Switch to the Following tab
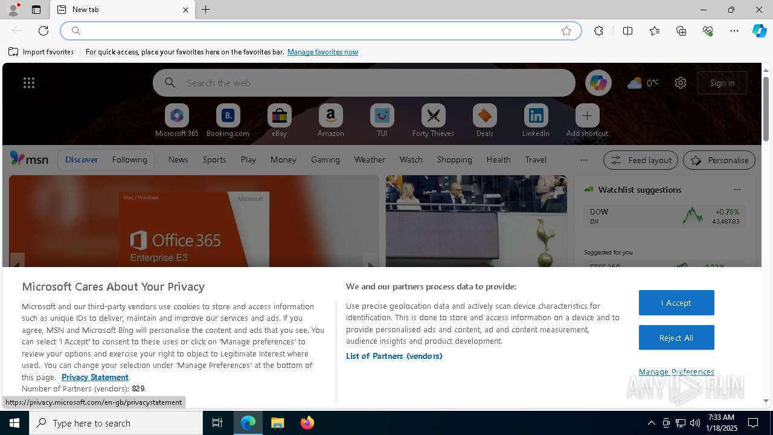 coord(129,159)
